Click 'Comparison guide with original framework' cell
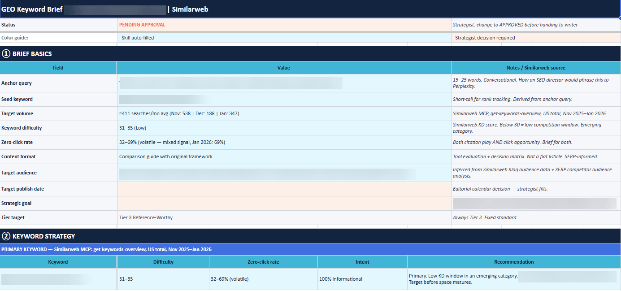The image size is (621, 291). (284, 156)
